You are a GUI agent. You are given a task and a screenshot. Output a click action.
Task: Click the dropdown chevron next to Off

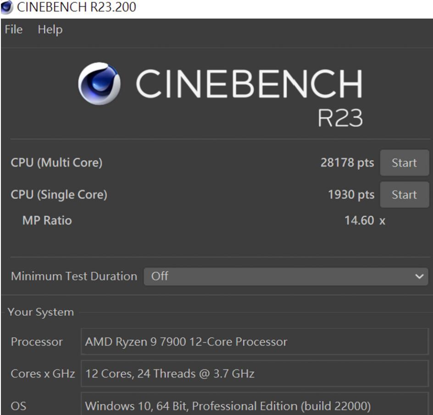pyautogui.click(x=418, y=276)
